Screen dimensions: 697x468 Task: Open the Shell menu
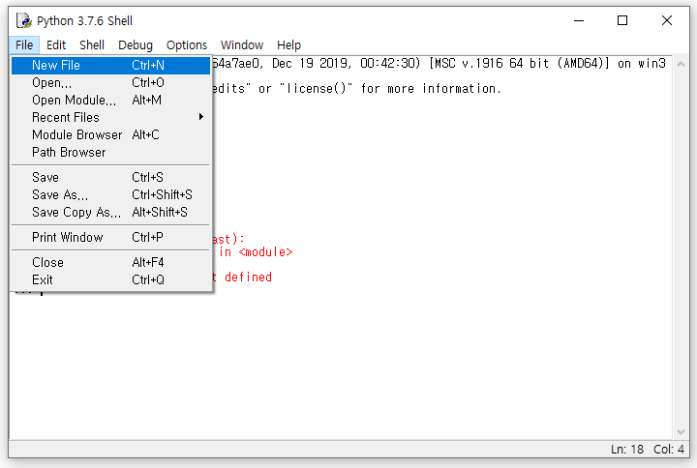[92, 44]
